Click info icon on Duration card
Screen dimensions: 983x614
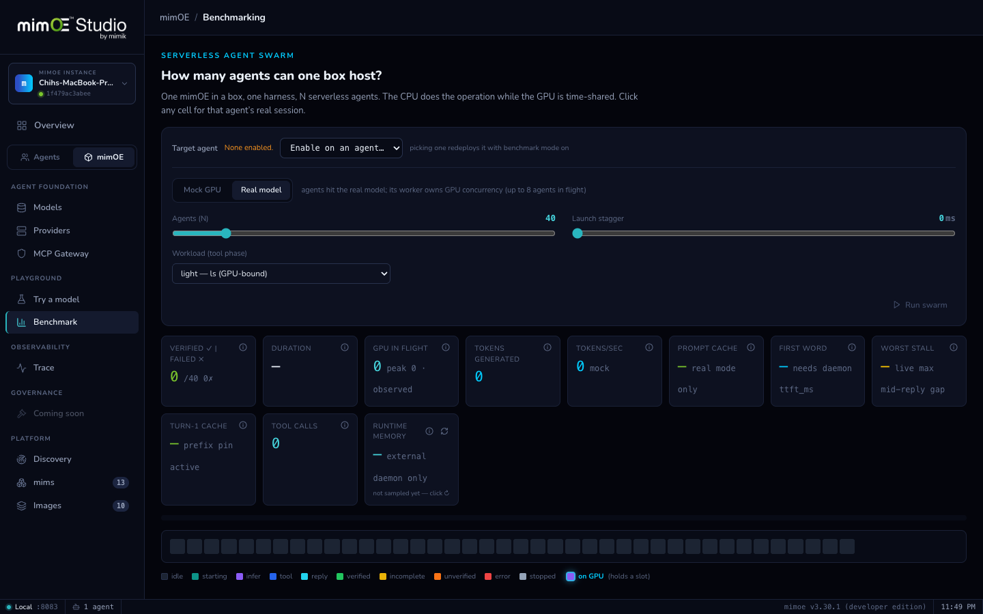tap(345, 347)
